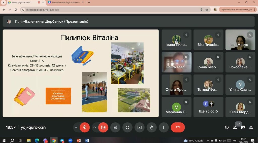Select Юлія Мерд... participant tile
The image size is (258, 143).
(240, 107)
